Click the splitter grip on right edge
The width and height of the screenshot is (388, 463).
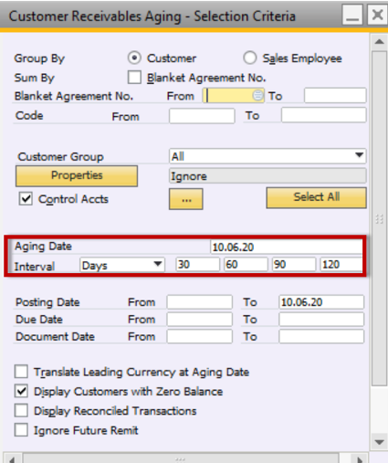click(x=379, y=219)
